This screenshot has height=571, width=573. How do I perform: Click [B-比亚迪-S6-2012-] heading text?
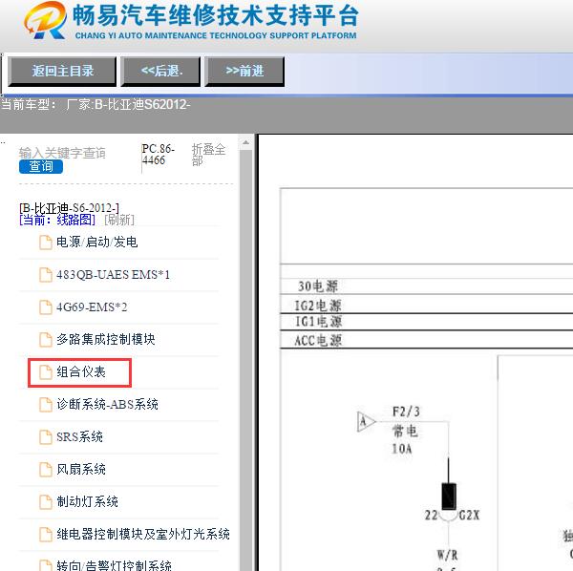click(x=69, y=208)
